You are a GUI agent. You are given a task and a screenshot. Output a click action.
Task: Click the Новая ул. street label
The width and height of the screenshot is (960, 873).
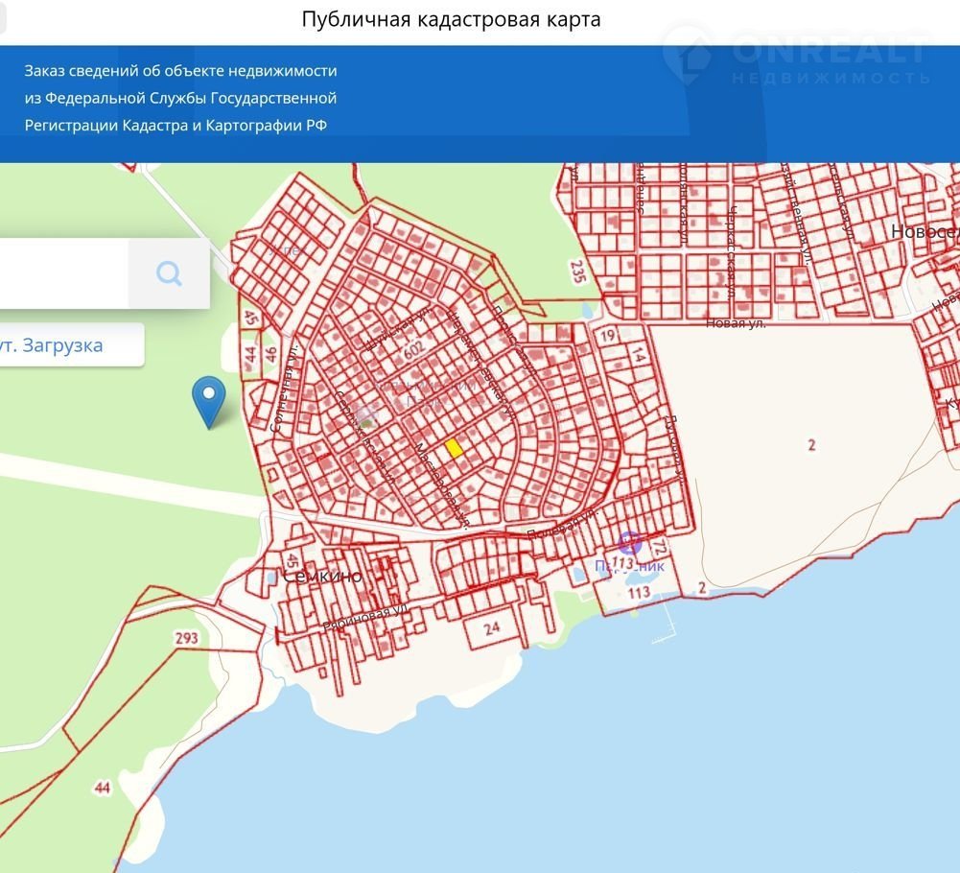click(x=736, y=324)
